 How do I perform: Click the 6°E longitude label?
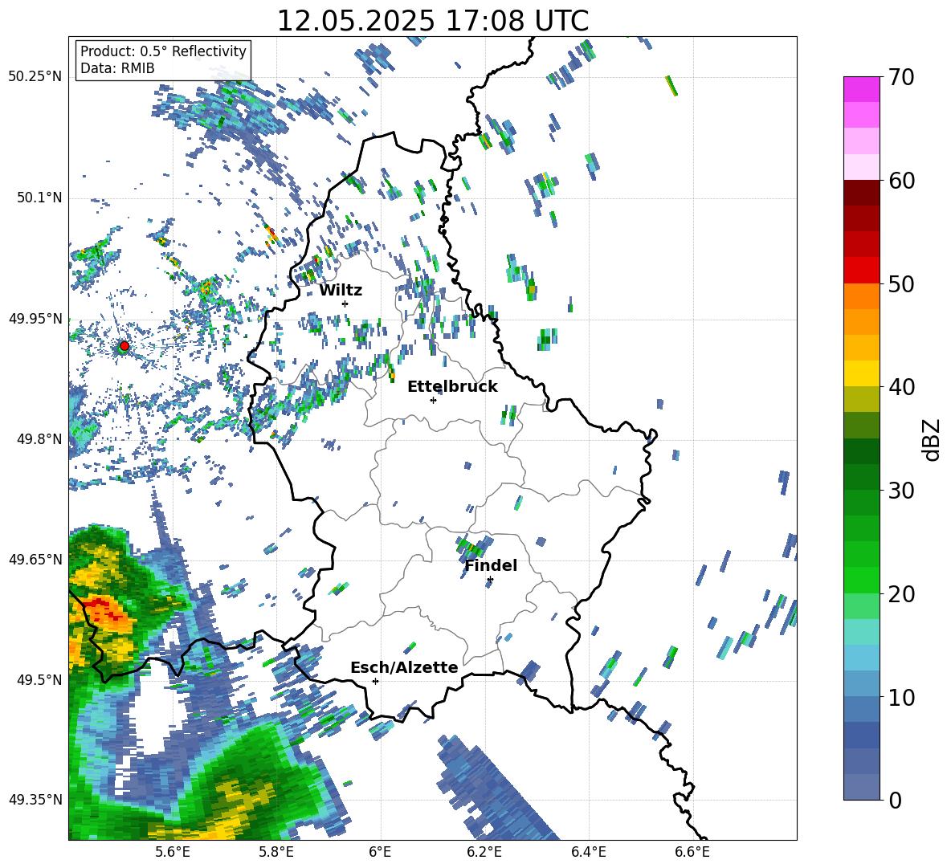click(380, 852)
